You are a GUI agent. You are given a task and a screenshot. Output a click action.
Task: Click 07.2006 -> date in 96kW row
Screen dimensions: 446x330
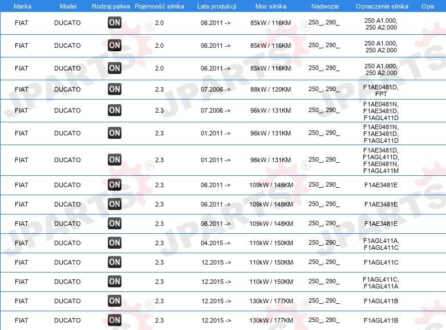pyautogui.click(x=216, y=110)
